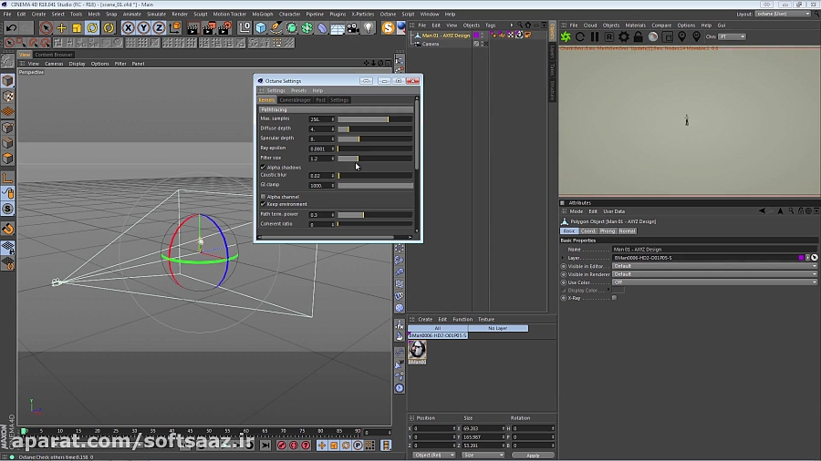
Task: Click Render View clapperboard icon
Action: click(x=192, y=27)
